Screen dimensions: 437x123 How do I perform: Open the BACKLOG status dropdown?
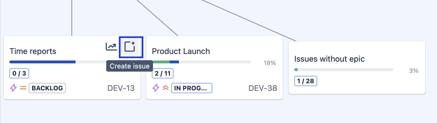point(47,88)
